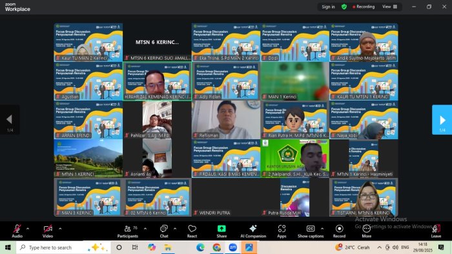The width and height of the screenshot is (452, 254).
Task: Select the WENDRI PUTRA tile
Action: click(226, 197)
